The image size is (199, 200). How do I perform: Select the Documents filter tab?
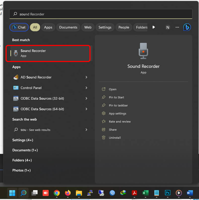68,27
